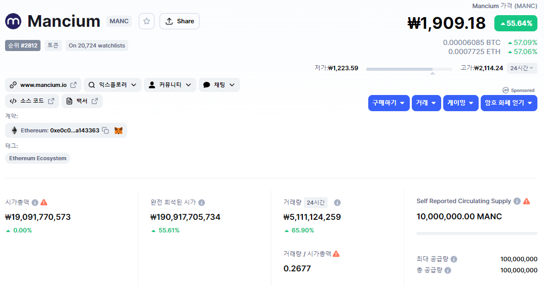Open the www.mancium.io website link

pos(44,85)
